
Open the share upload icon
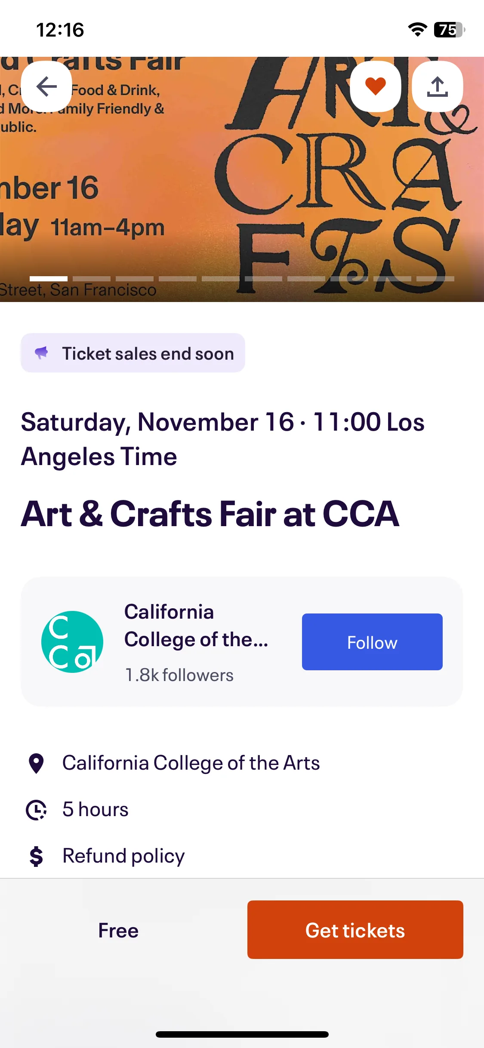438,86
